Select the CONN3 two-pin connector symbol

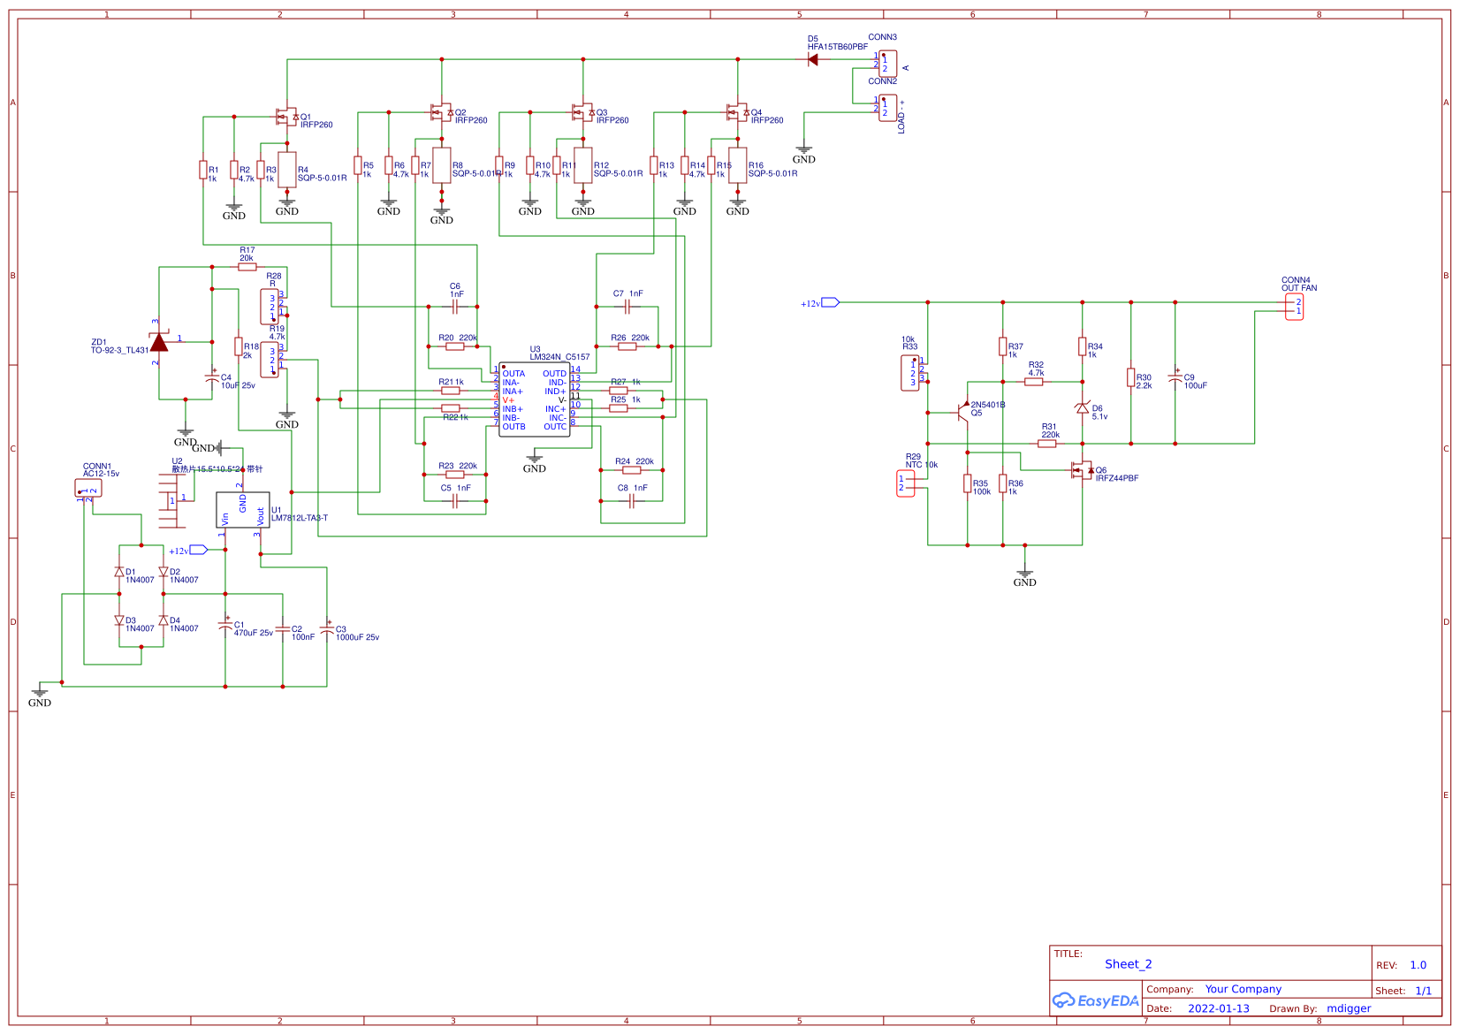coord(887,64)
